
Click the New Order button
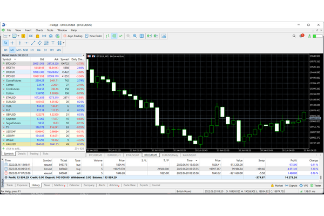(93, 36)
